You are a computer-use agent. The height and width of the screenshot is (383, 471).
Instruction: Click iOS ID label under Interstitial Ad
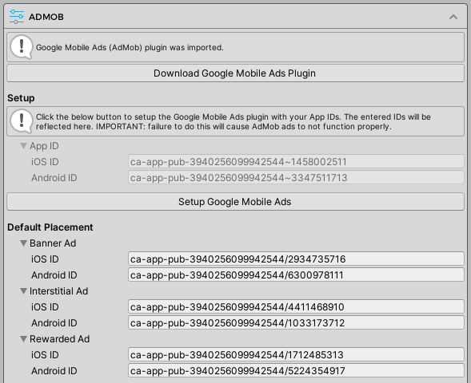tap(45, 307)
